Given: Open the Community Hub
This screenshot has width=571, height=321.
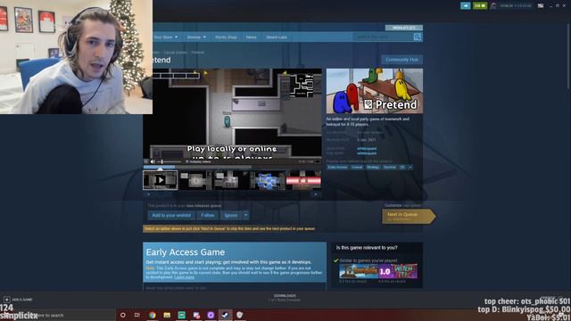Looking at the screenshot, I should tap(401, 60).
